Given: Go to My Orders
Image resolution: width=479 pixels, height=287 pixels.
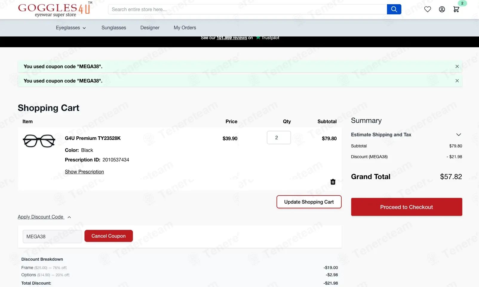Looking at the screenshot, I should [185, 28].
